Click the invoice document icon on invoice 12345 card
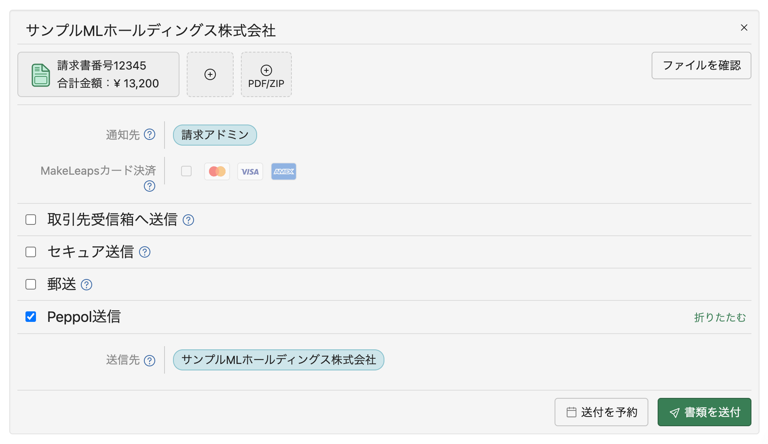This screenshot has height=444, width=768. (40, 74)
